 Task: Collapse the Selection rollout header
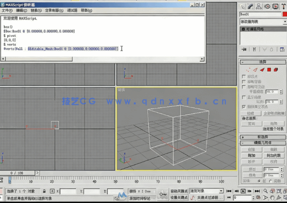click(263, 62)
